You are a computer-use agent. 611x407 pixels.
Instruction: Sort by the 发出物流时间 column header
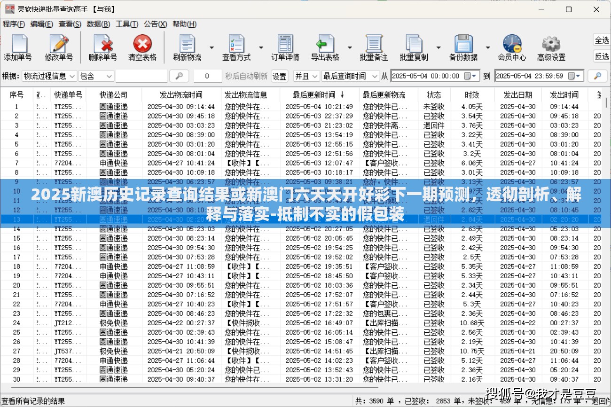pyautogui.click(x=181, y=95)
